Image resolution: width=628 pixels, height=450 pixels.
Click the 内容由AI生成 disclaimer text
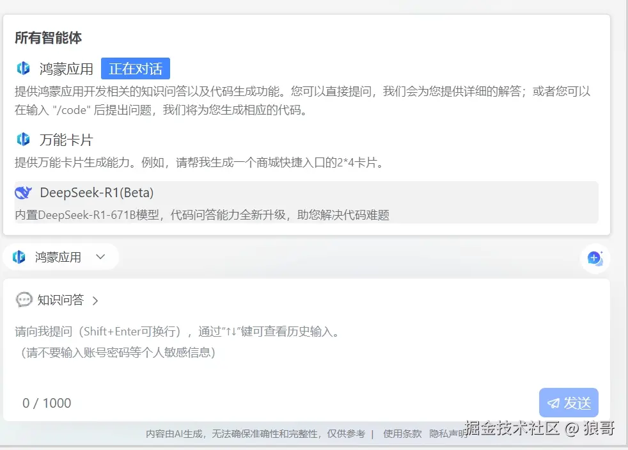tap(256, 433)
